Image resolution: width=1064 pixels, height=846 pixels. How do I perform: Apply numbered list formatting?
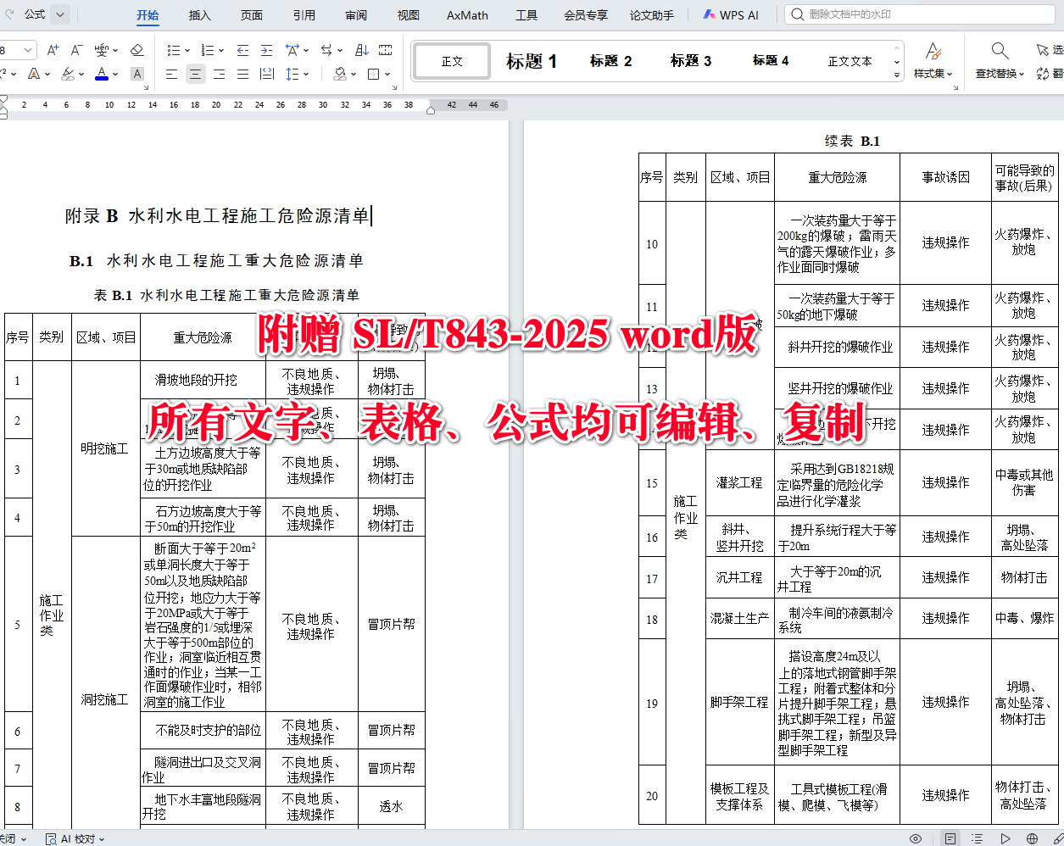point(209,50)
